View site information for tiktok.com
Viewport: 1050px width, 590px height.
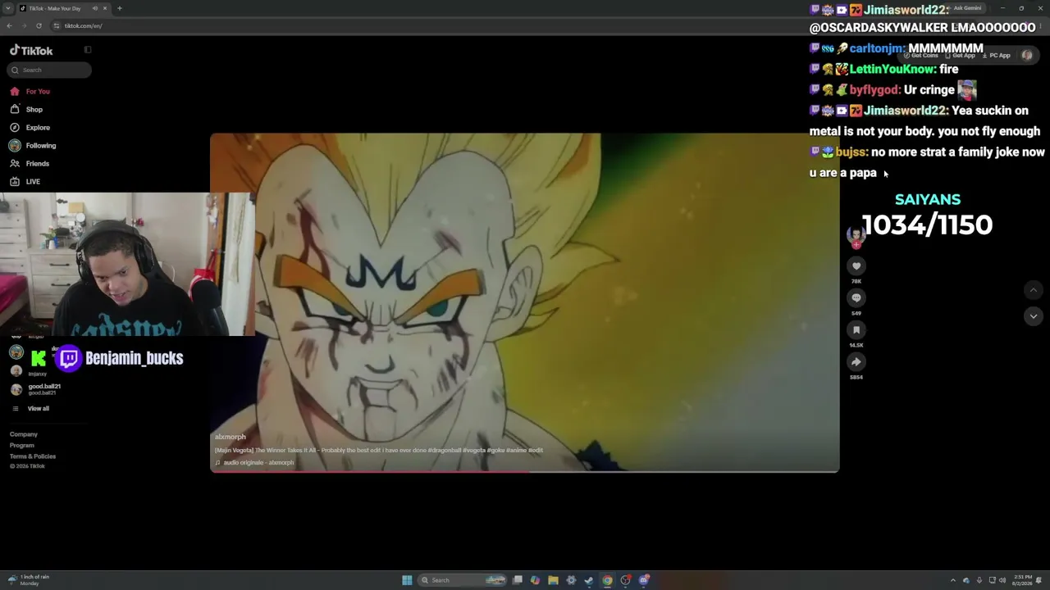tap(56, 25)
